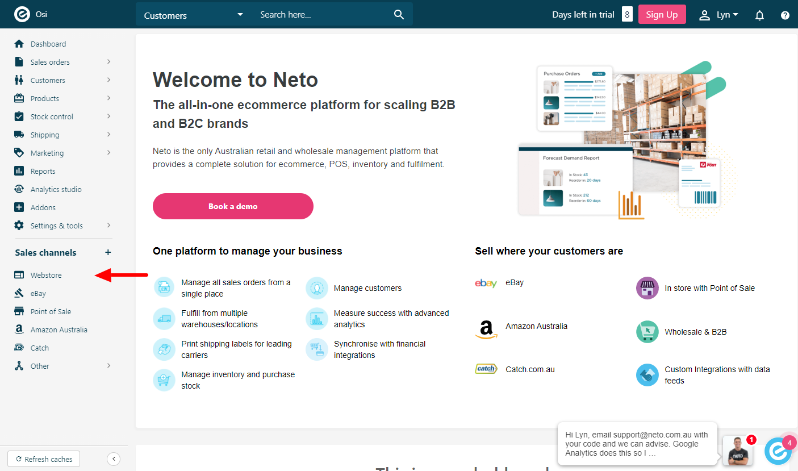Click the Search here input field

323,15
